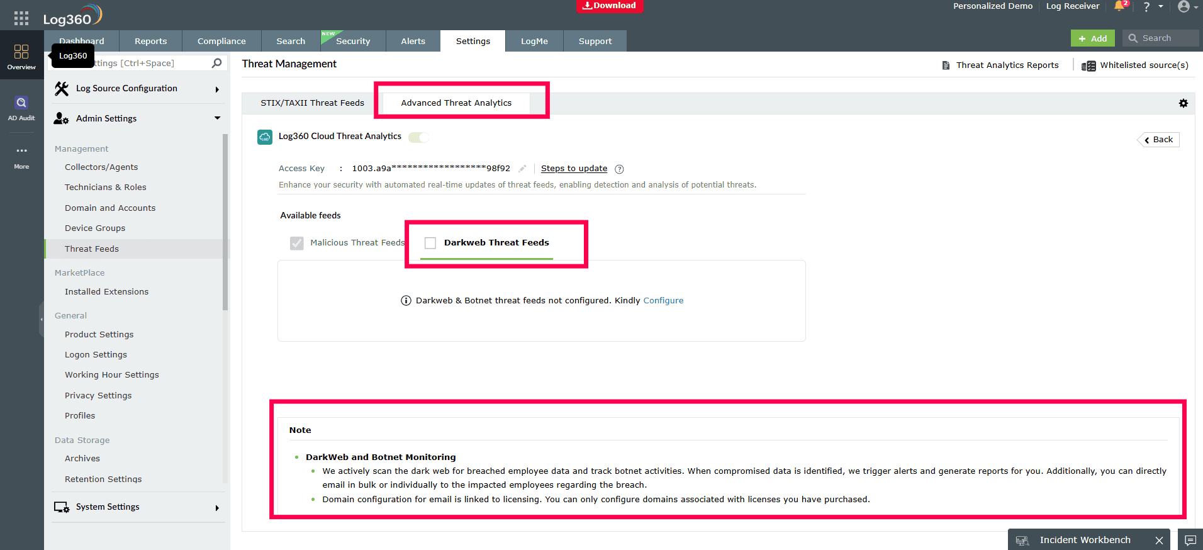Open the user account avatar

tap(1183, 7)
